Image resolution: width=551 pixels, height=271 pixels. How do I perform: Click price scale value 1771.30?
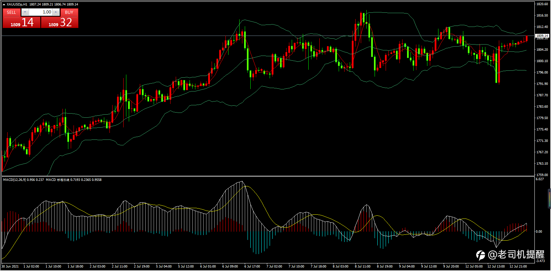click(x=542, y=141)
